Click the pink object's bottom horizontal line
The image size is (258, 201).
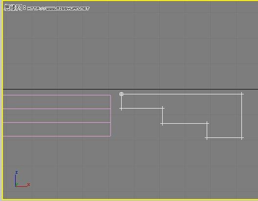tap(57, 136)
